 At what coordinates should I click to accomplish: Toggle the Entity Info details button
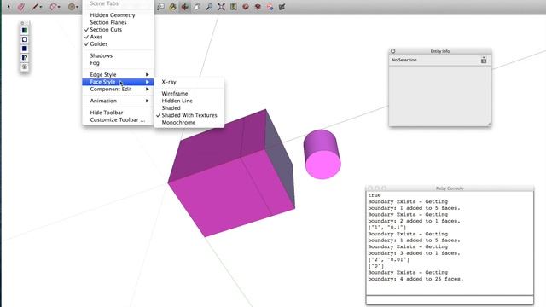pyautogui.click(x=484, y=61)
